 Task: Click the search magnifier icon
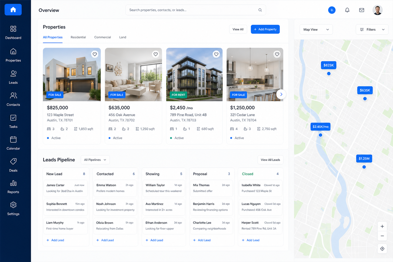[260, 10]
